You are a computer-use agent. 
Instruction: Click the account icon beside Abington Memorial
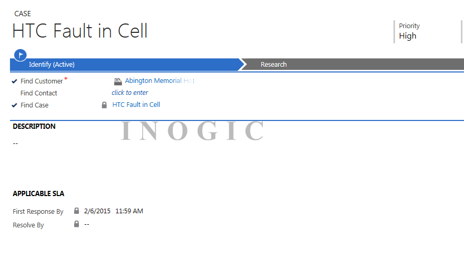click(x=118, y=81)
